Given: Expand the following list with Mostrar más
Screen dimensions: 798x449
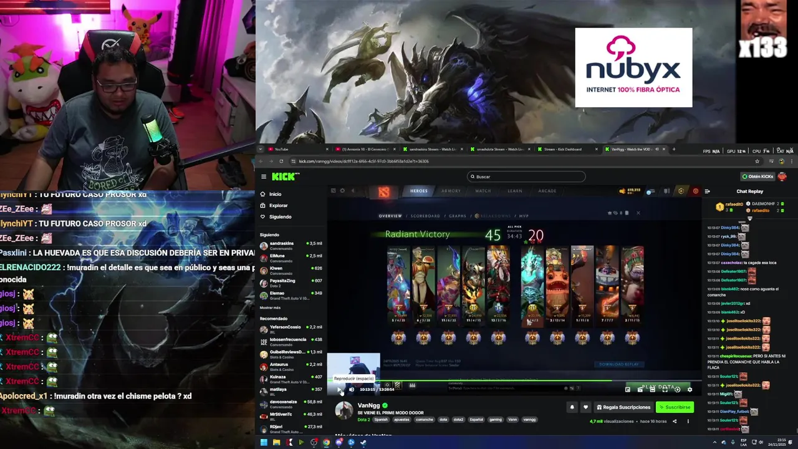Looking at the screenshot, I should 270,307.
